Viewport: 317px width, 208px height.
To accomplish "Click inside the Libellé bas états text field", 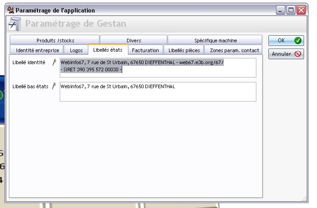I will click(x=158, y=92).
